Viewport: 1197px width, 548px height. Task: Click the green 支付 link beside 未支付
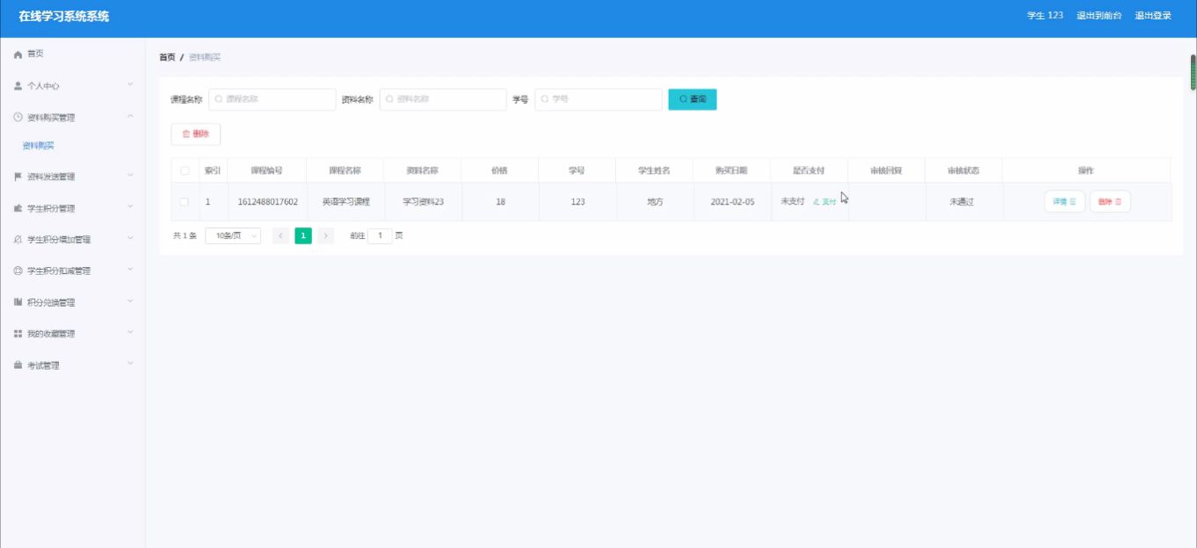[x=824, y=202]
